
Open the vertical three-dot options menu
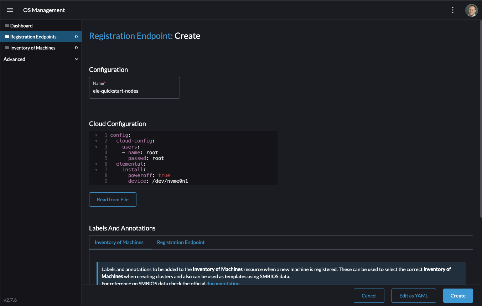click(x=453, y=10)
